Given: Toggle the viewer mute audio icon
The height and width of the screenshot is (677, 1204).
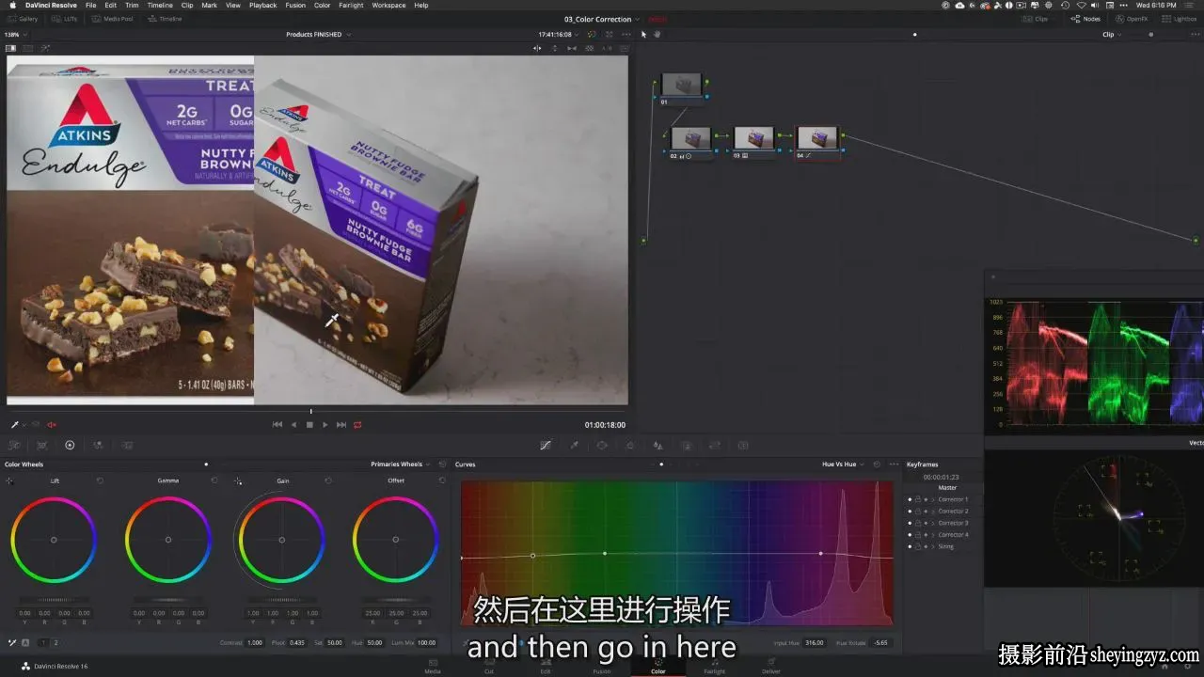Looking at the screenshot, I should [52, 425].
